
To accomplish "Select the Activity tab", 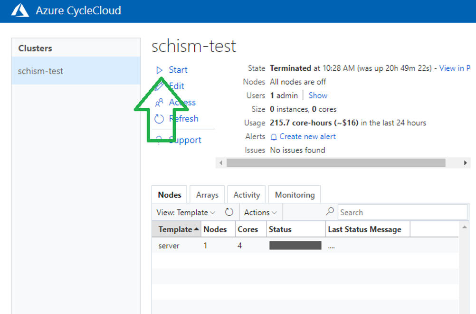I will point(247,195).
